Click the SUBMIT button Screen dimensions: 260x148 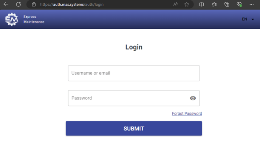134,128
